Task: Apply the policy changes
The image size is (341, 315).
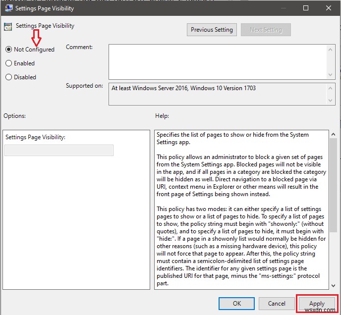Action: pos(317,303)
